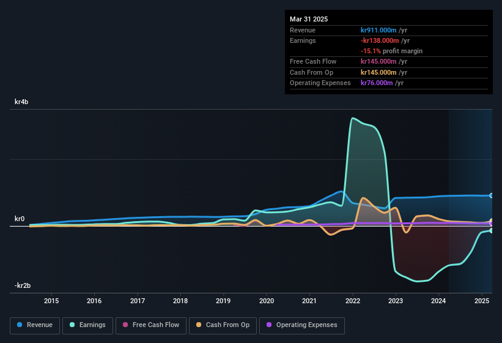Click the kr76.000m operating expenses value
The width and height of the screenshot is (502, 343).
(377, 83)
